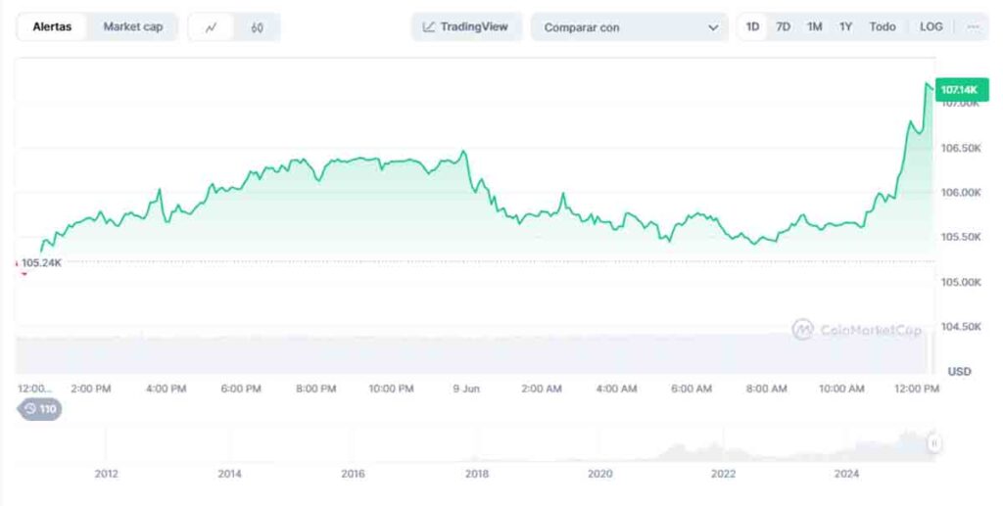
Task: Click the CoinMarketCap watermark logo
Action: click(857, 331)
